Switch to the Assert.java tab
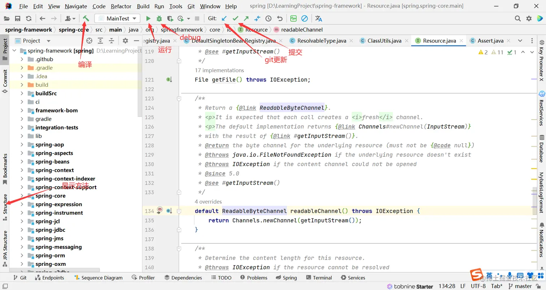Image resolution: width=546 pixels, height=290 pixels. click(490, 41)
